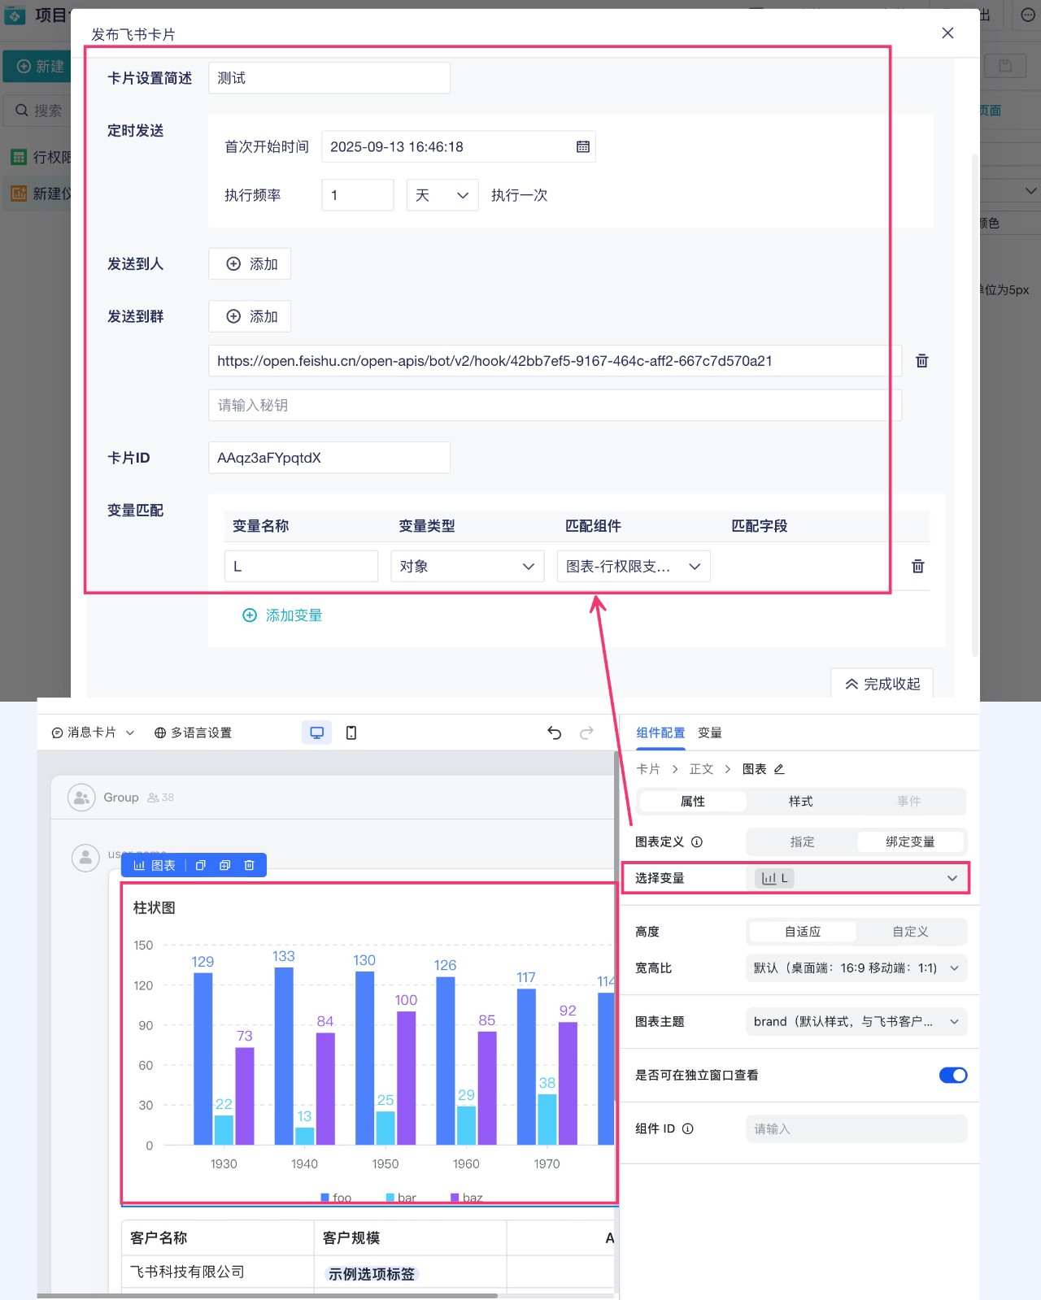
Task: Open the 对象 variable type dropdown
Action: click(x=467, y=566)
